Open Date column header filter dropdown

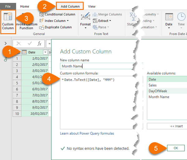[45, 52]
